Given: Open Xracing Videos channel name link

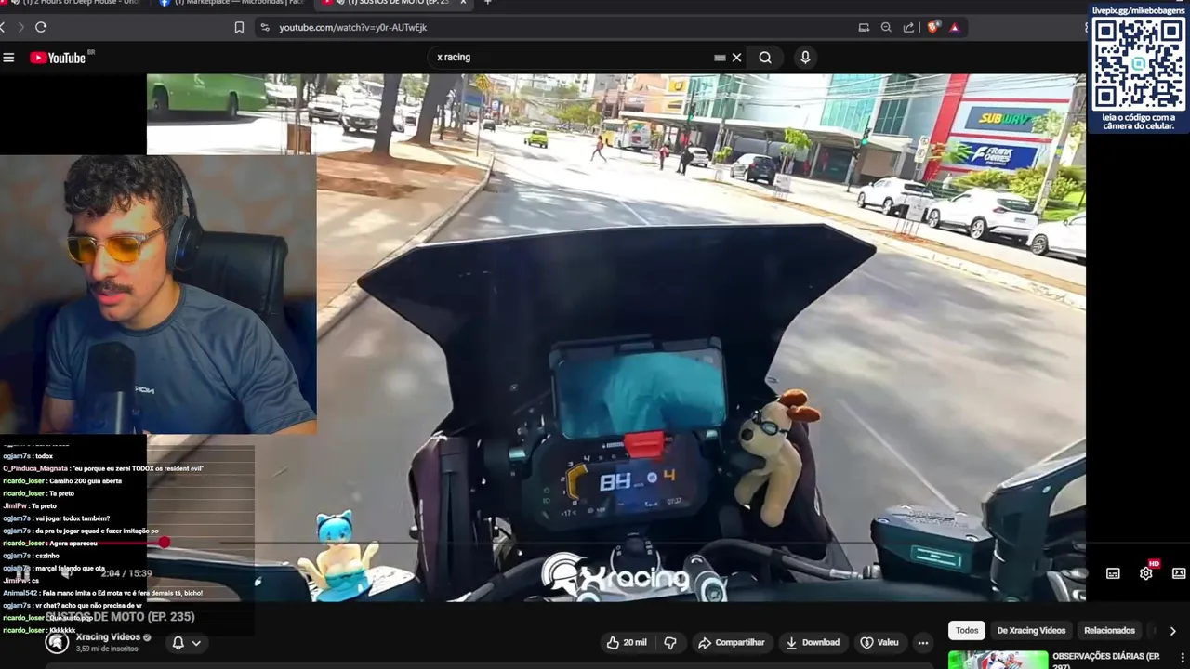Looking at the screenshot, I should 108,637.
